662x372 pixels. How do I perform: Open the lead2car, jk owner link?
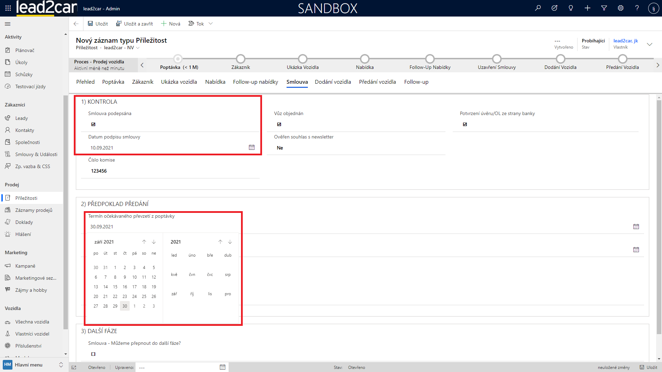(x=625, y=41)
